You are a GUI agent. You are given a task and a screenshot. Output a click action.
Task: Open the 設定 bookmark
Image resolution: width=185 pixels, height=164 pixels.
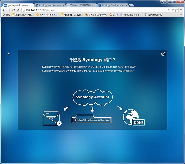click(x=6, y=15)
